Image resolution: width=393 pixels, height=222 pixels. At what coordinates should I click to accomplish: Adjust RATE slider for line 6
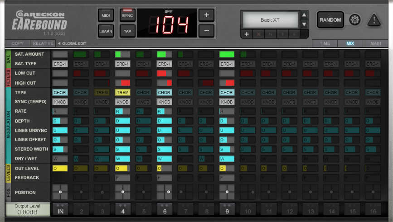point(164,111)
